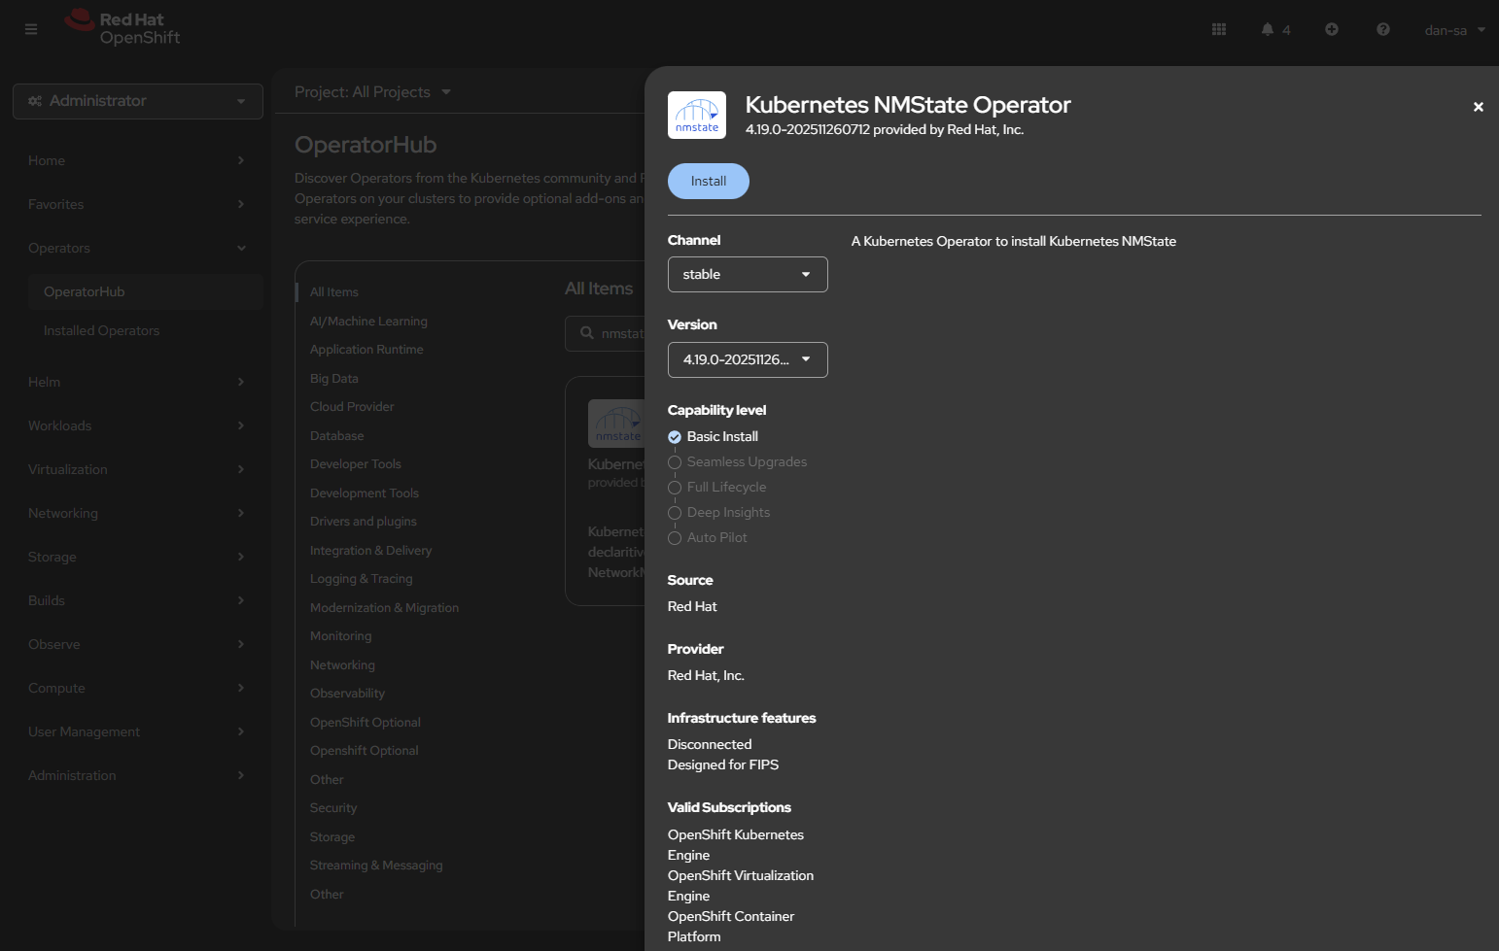The height and width of the screenshot is (951, 1499).
Task: Open the application launcher grid icon
Action: pyautogui.click(x=1218, y=29)
